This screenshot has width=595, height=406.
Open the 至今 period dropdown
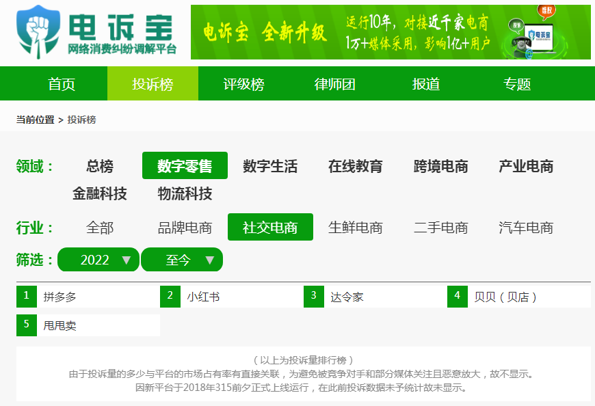pyautogui.click(x=182, y=260)
